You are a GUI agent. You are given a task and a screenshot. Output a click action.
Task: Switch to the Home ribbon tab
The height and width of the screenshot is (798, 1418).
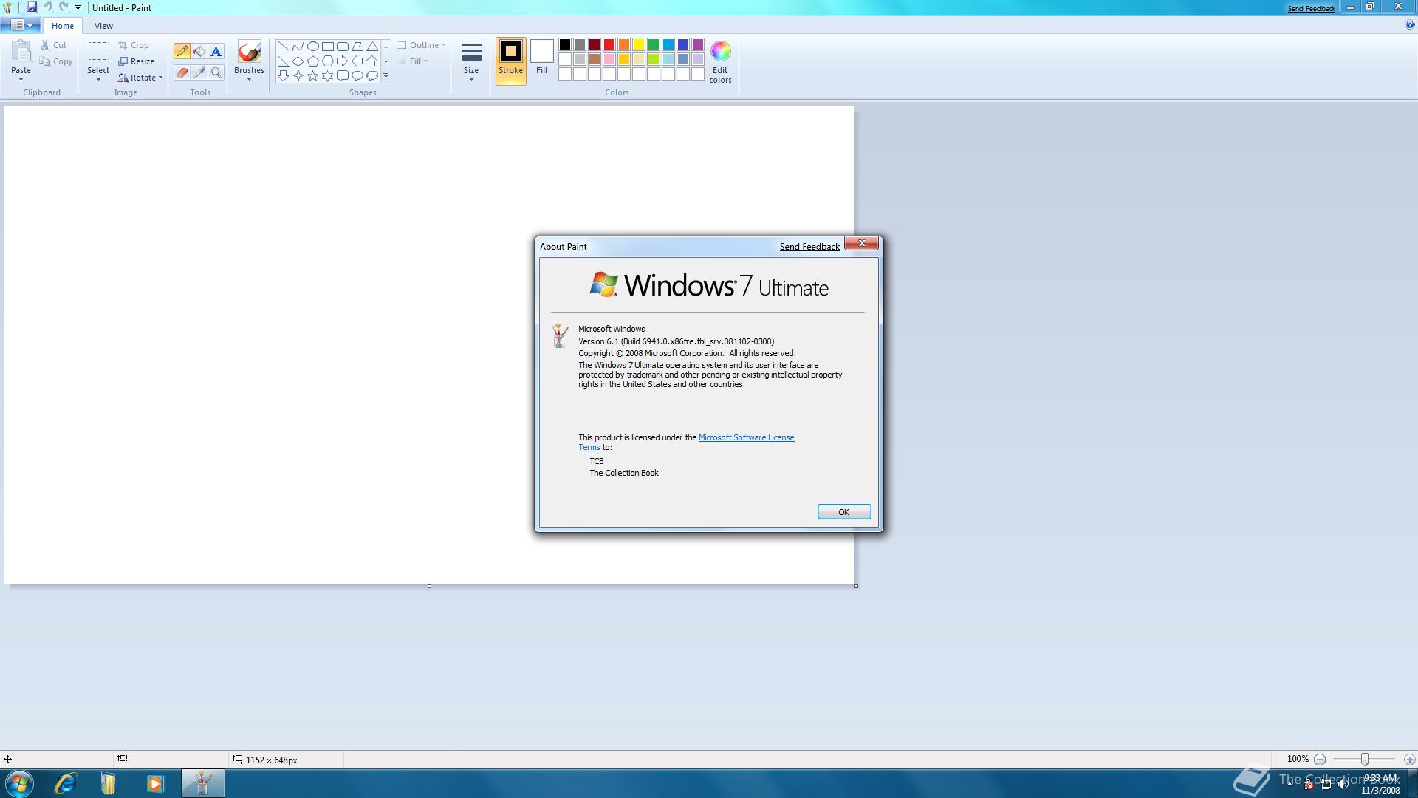[x=63, y=26]
